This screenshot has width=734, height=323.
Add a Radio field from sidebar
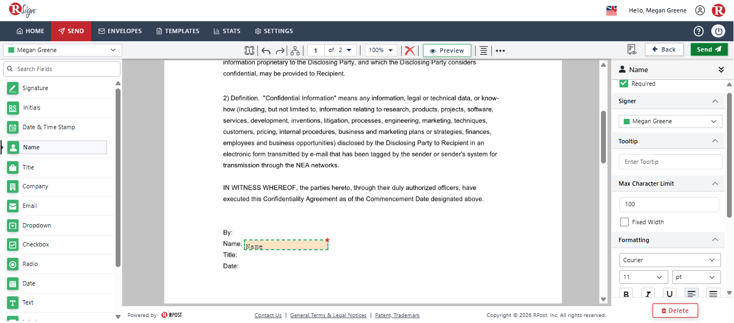pyautogui.click(x=30, y=264)
